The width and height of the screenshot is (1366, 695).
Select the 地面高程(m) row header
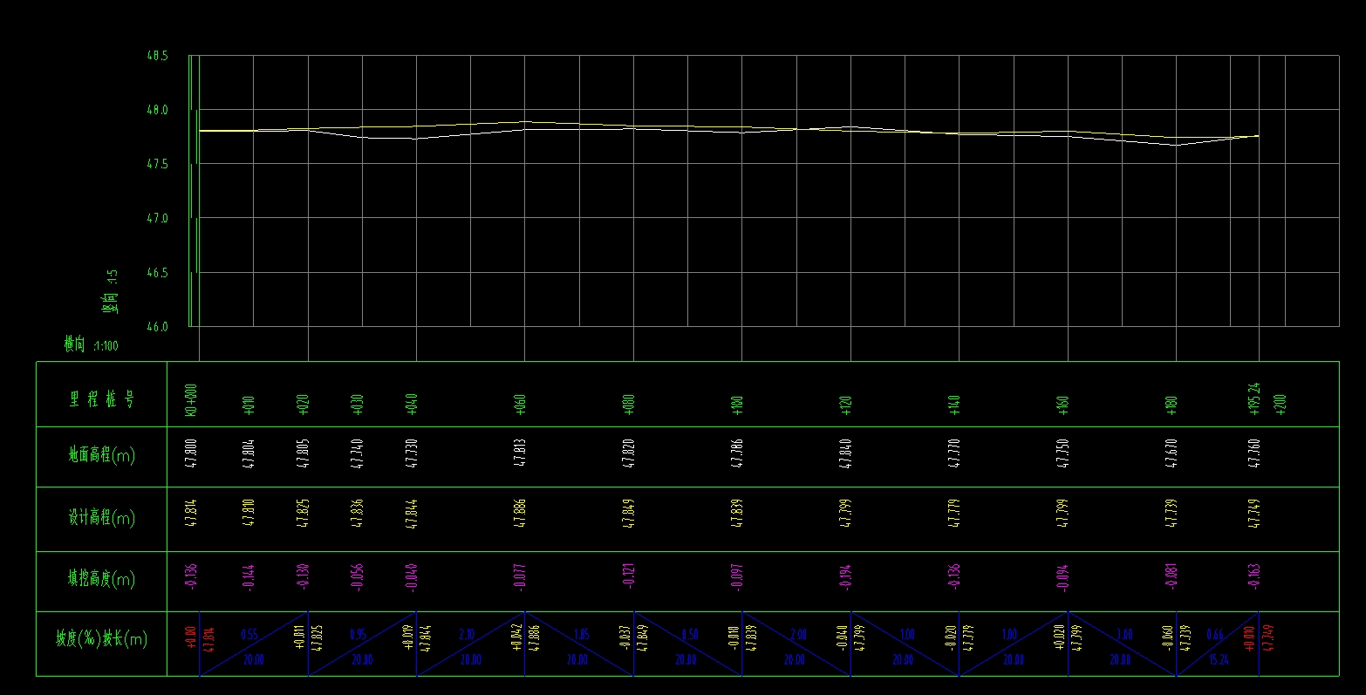102,455
